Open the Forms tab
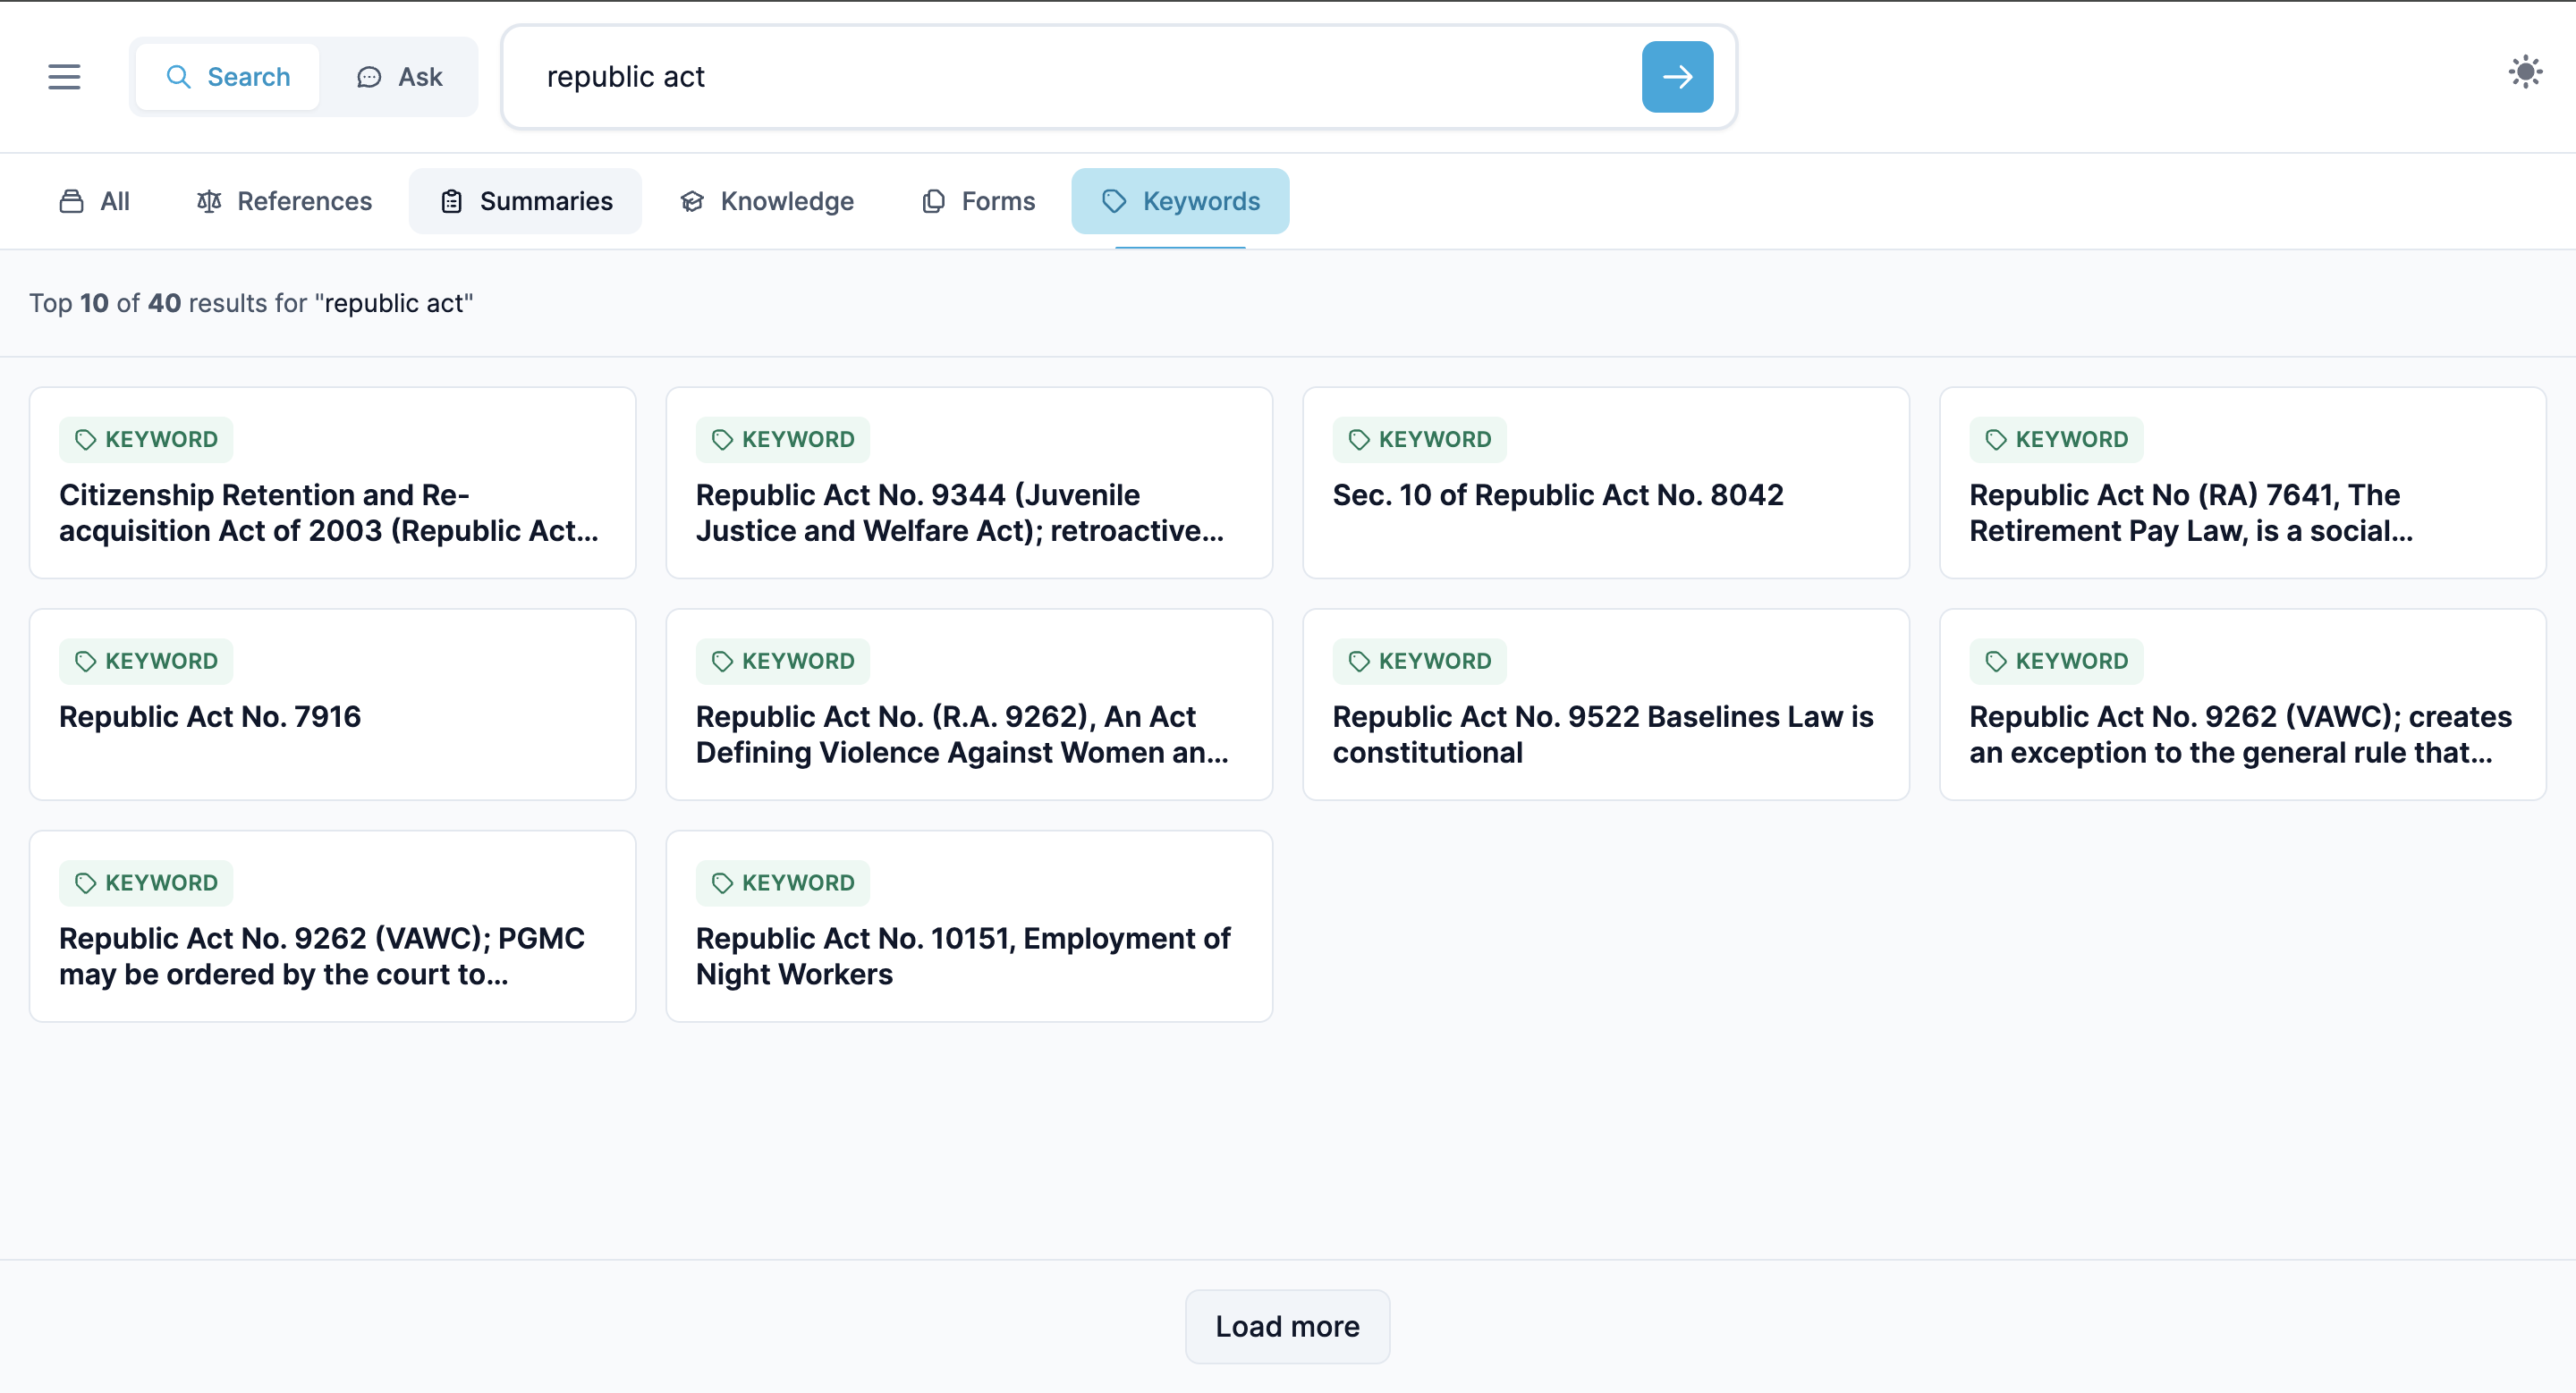This screenshot has width=2576, height=1393. pos(978,201)
